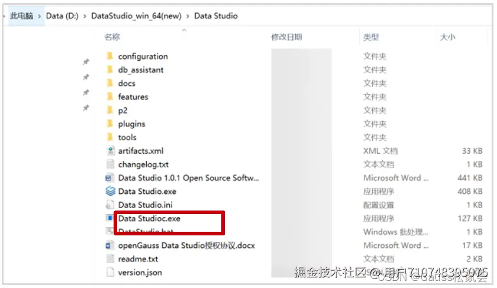Select the changelog.txt file name

point(143,164)
